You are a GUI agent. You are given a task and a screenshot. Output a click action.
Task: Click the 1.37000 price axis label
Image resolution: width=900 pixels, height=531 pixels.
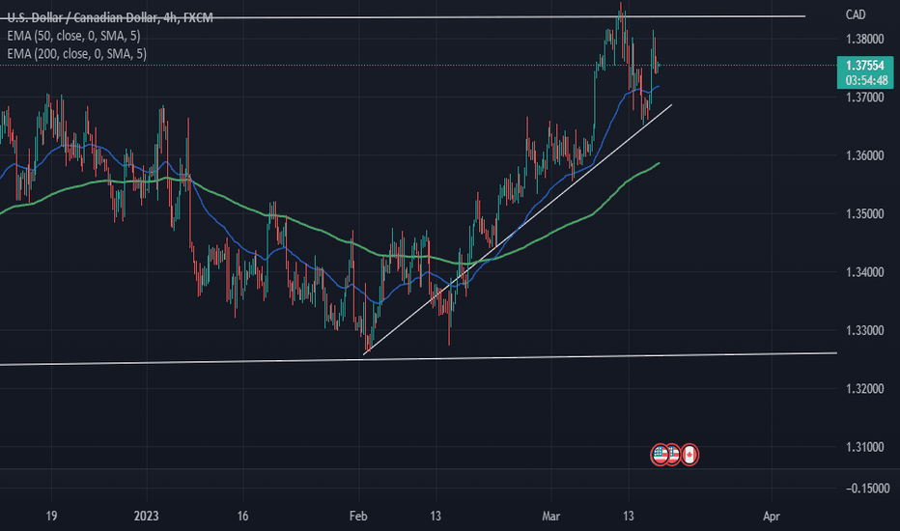(865, 97)
